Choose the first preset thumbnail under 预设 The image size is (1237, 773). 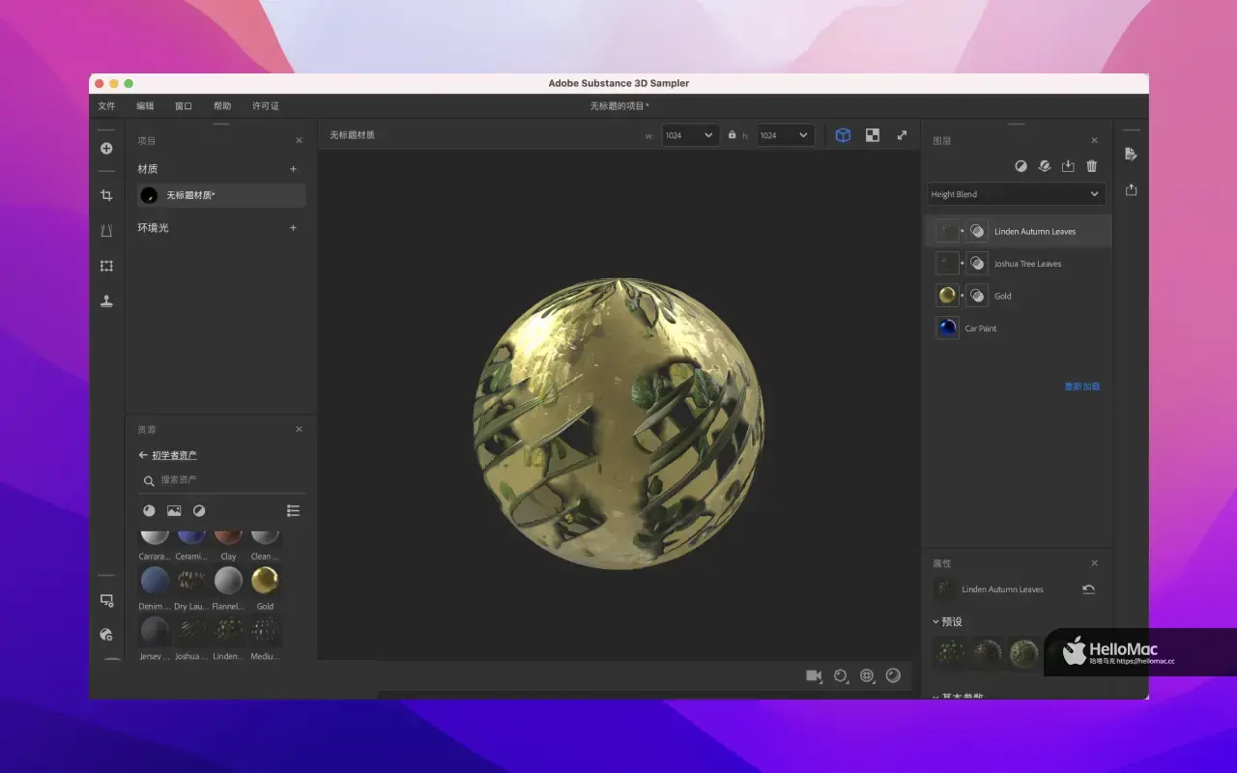point(950,653)
